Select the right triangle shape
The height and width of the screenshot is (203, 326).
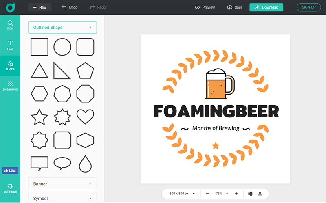(62, 70)
